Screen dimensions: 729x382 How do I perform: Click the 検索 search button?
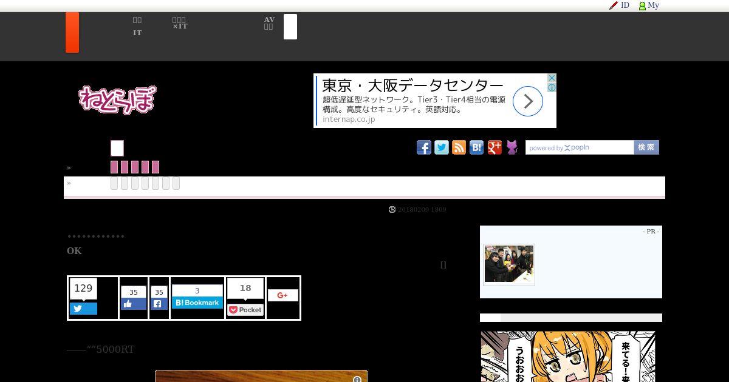coord(646,147)
